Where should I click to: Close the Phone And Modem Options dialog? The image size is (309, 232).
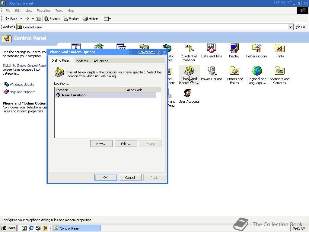(x=164, y=52)
